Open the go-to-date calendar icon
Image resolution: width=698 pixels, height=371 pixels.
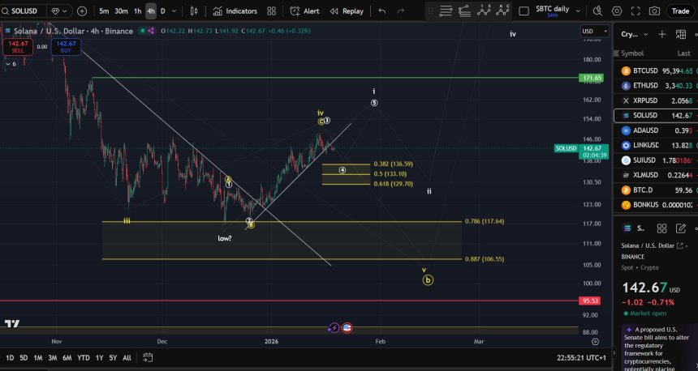pyautogui.click(x=148, y=357)
